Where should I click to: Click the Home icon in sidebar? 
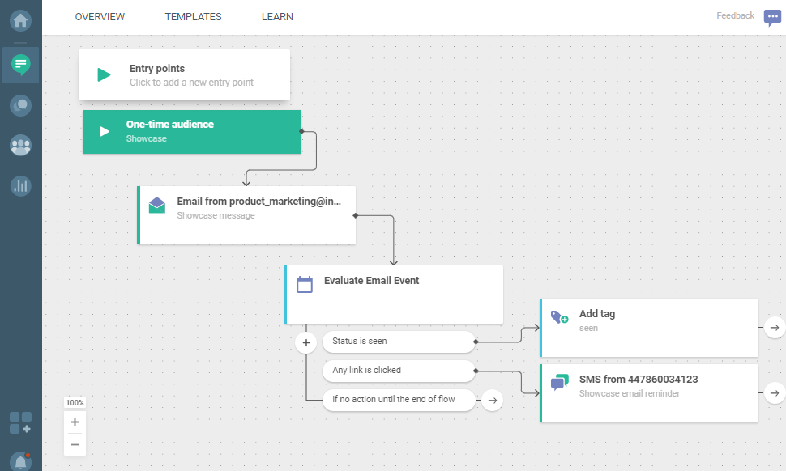21,19
